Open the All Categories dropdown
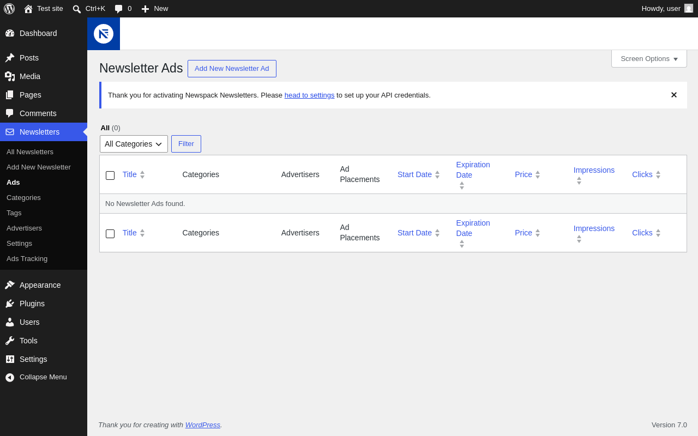 (x=134, y=144)
